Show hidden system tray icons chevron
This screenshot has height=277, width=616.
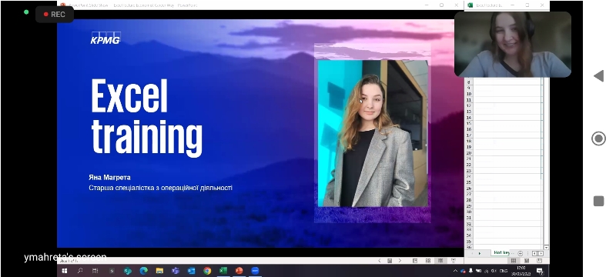click(x=455, y=271)
